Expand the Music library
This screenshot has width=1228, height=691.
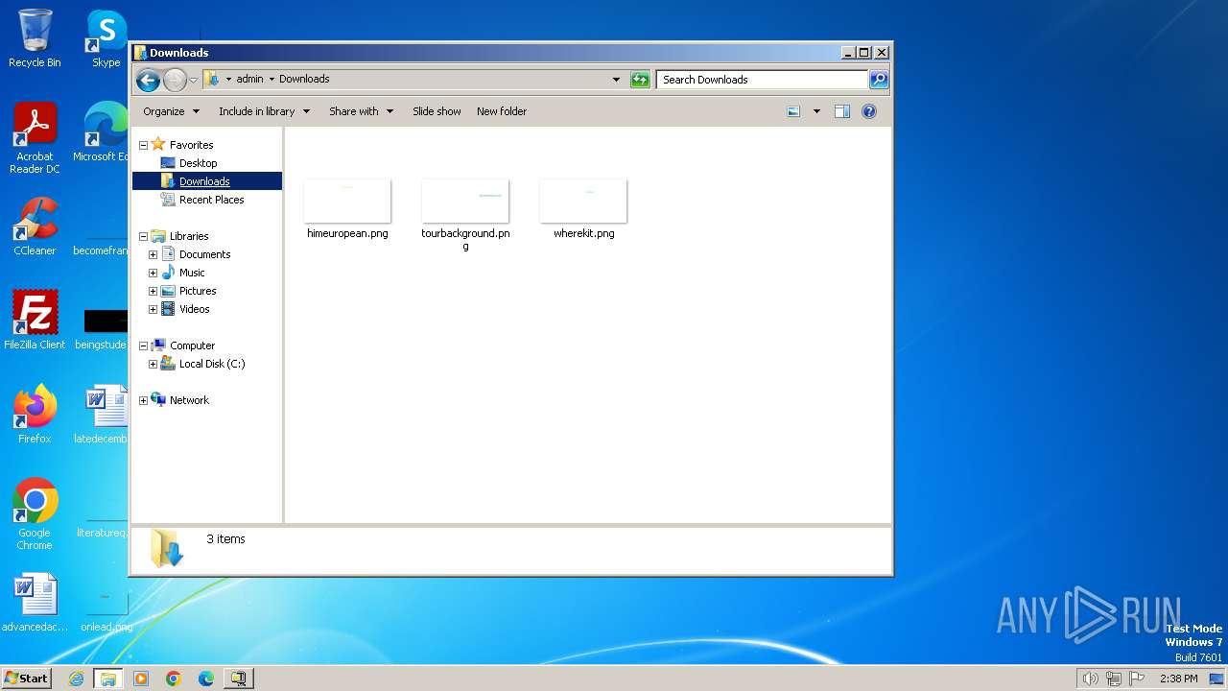[x=153, y=273]
